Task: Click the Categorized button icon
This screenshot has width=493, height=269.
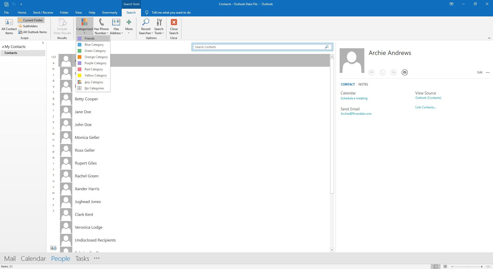Action: click(84, 22)
